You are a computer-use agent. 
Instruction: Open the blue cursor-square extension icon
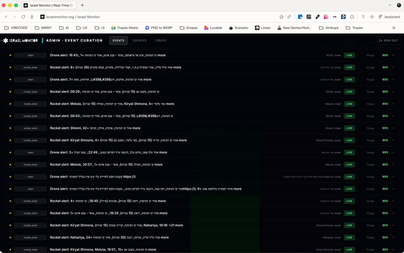click(x=300, y=17)
